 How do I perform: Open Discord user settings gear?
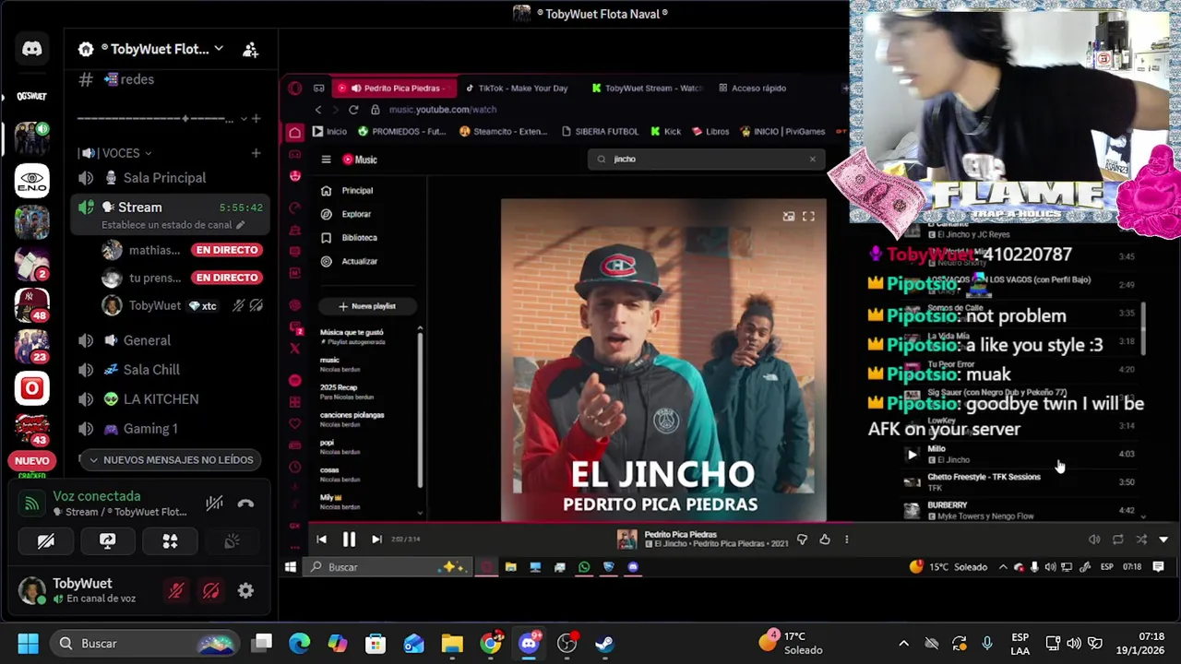245,591
